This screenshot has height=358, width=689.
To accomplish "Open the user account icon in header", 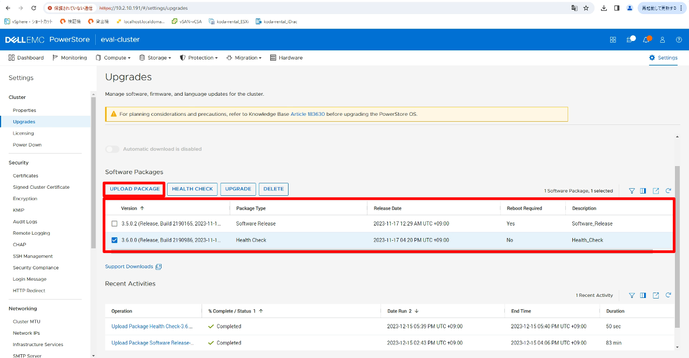I will pyautogui.click(x=663, y=39).
